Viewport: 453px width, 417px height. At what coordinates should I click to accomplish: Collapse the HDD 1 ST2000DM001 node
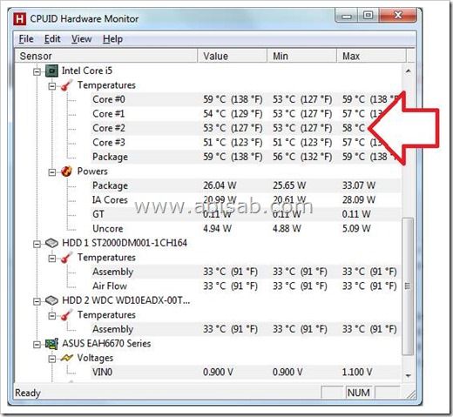[x=37, y=244]
